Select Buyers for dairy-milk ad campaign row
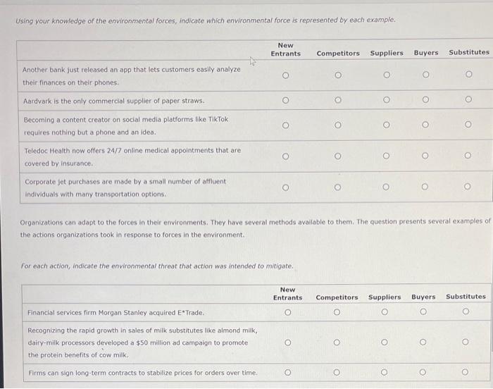493x389 pixels. tap(423, 342)
